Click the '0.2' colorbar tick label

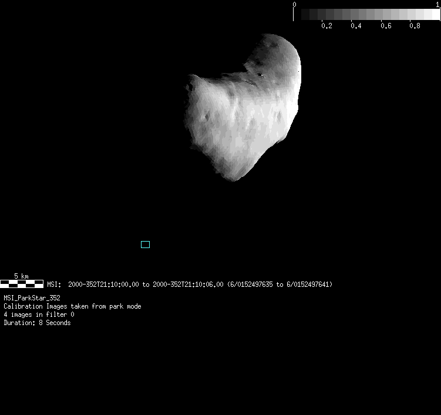click(x=326, y=26)
